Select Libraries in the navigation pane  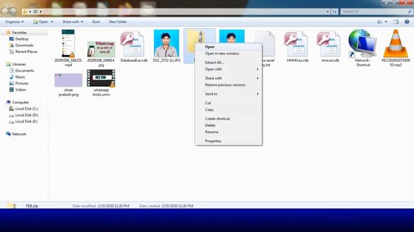click(19, 64)
